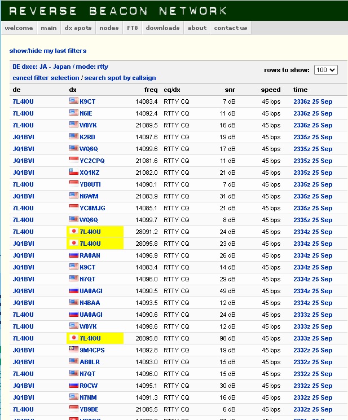Go to the FT8 tab

133,28
